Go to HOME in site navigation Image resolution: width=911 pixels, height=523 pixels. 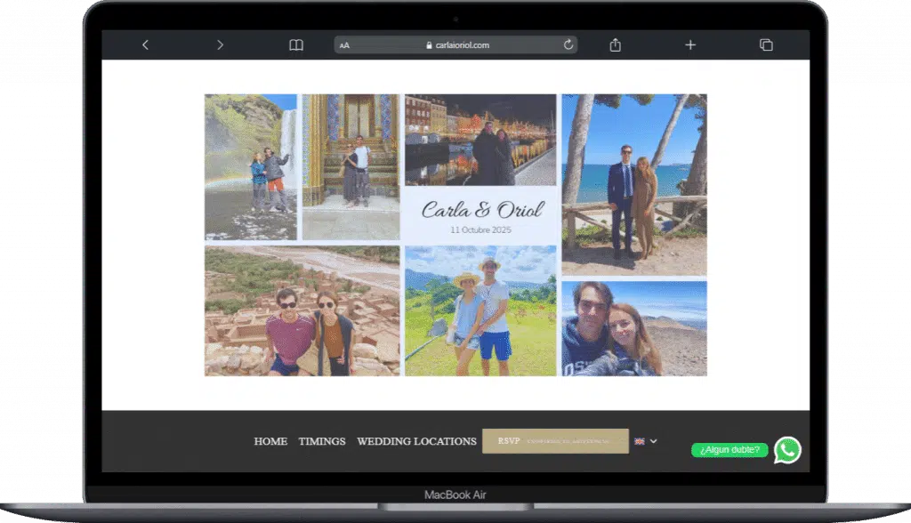point(270,441)
